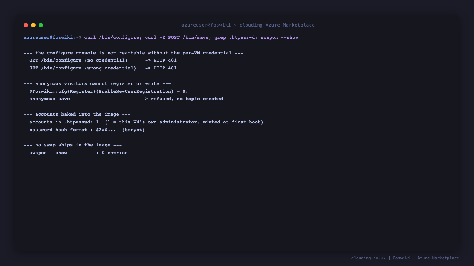Click the 'password hash format' line
The image size is (474, 266).
87,130
